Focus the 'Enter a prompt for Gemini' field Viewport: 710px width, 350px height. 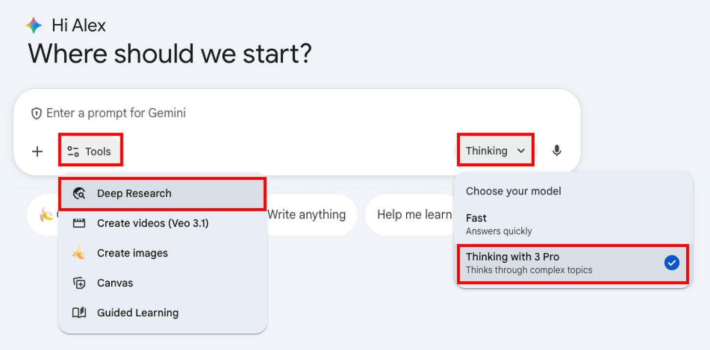(116, 113)
